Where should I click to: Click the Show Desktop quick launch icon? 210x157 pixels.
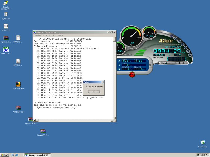[13, 155]
